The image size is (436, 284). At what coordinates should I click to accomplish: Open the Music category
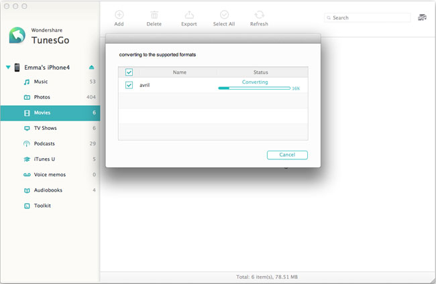(50, 82)
